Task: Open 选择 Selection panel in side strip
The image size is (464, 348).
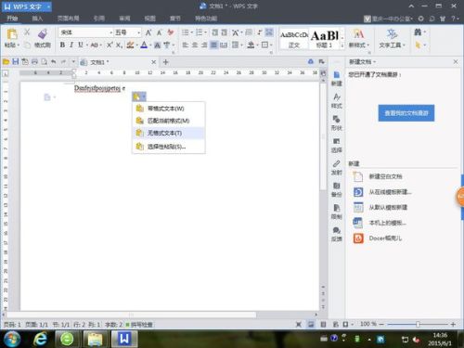Action: tap(337, 145)
